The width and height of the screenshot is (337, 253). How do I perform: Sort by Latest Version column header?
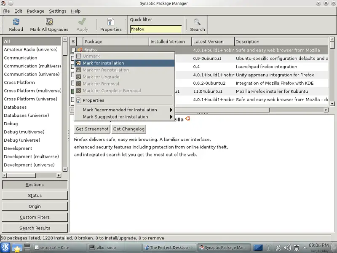coord(213,41)
